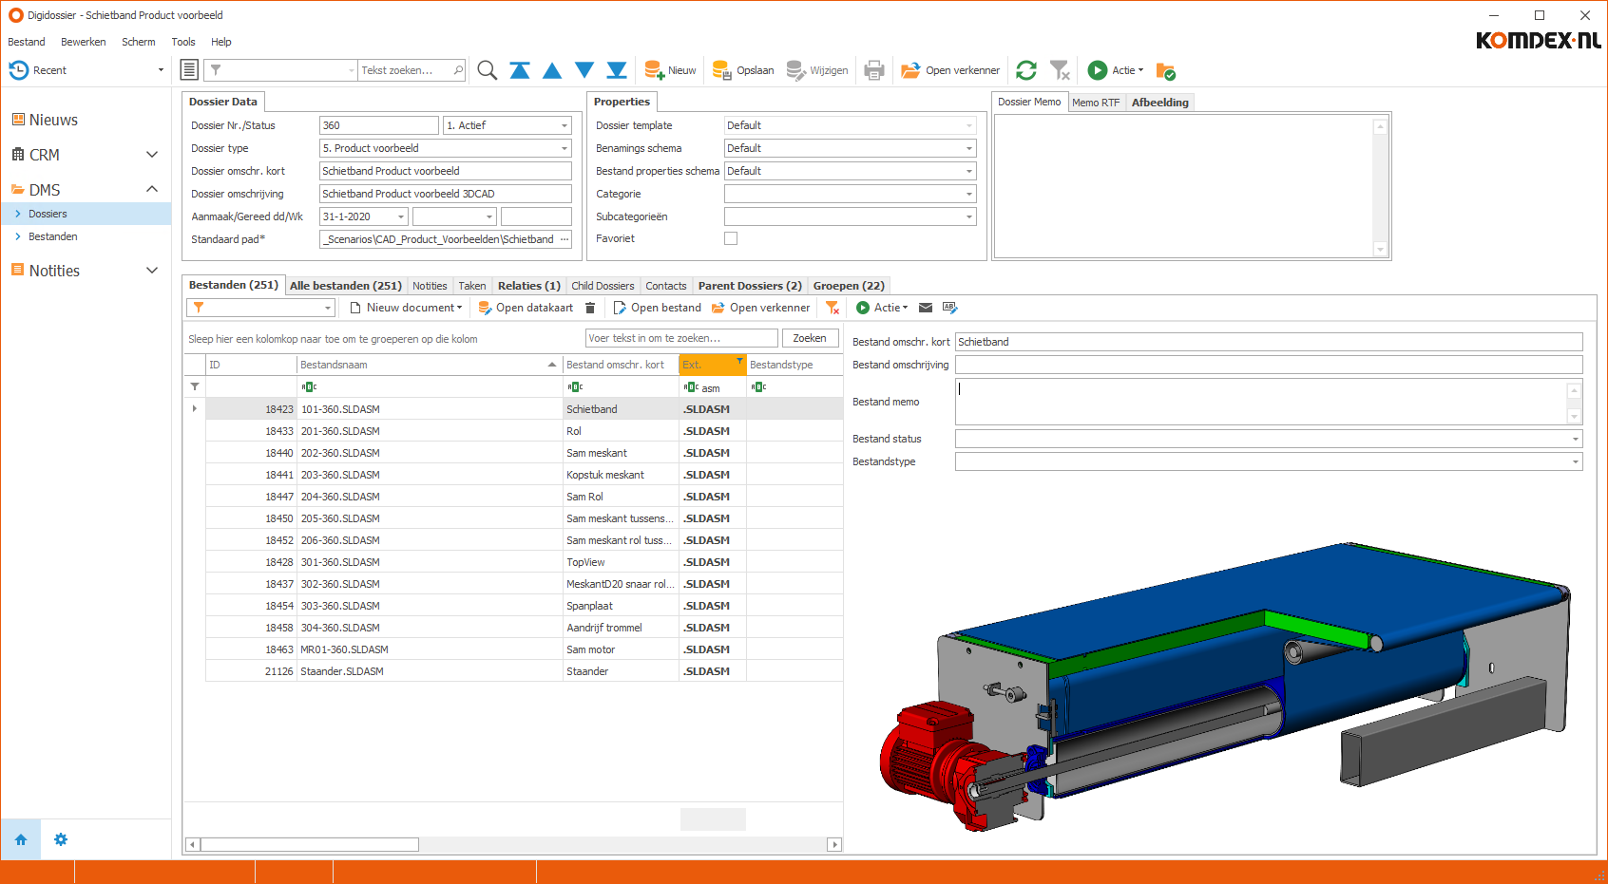Click the magnifier search icon in toolbar
Viewport: 1608px width, 884px height.
point(488,70)
